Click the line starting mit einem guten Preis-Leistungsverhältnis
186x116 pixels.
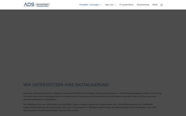[x=90, y=97]
